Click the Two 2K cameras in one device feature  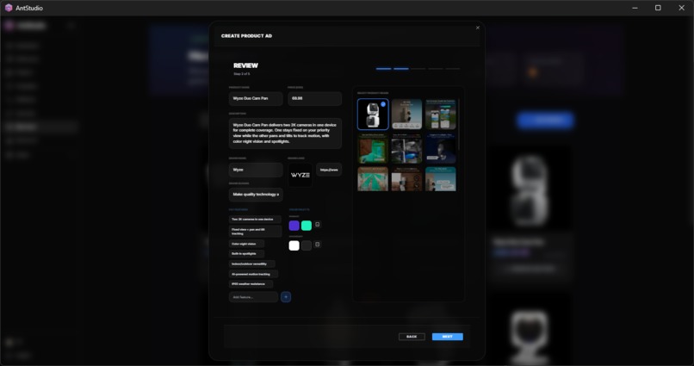pos(255,220)
